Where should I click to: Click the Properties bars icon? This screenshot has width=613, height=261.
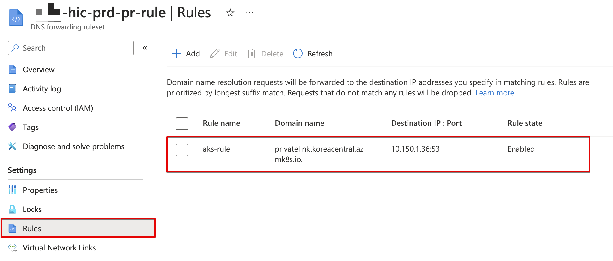tap(12, 190)
